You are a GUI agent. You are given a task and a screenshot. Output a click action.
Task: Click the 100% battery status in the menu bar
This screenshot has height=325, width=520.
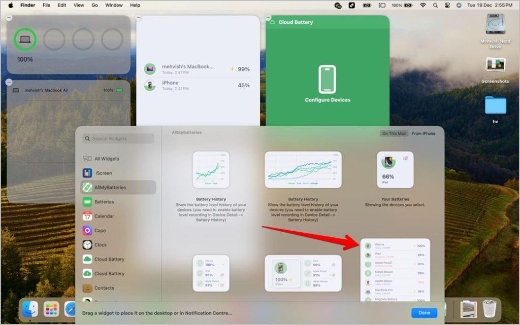pos(402,5)
